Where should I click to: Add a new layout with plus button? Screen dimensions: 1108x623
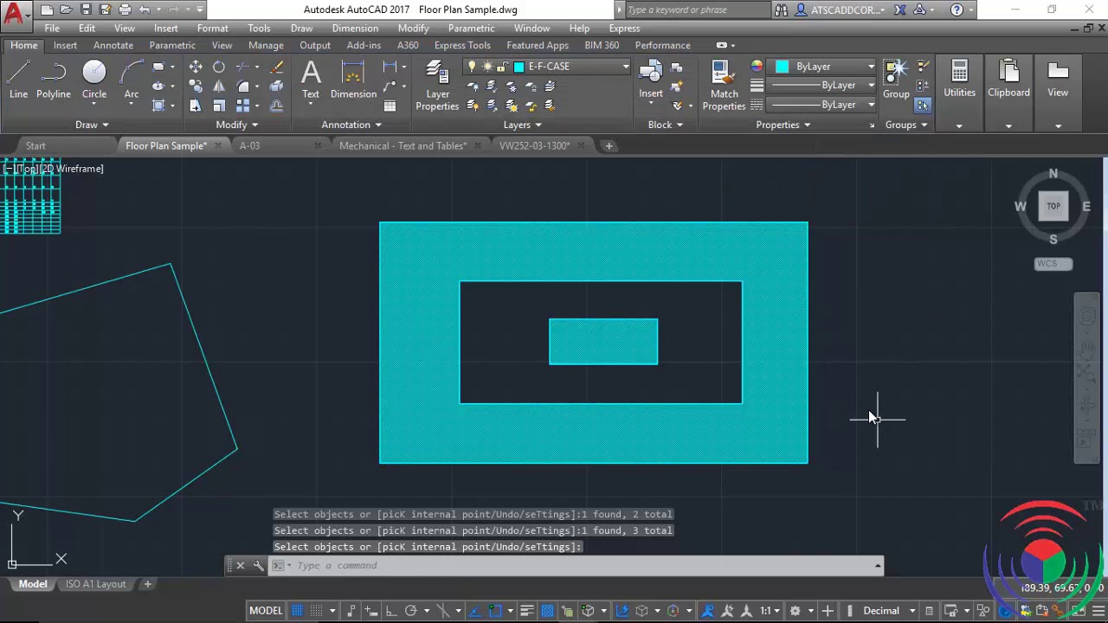point(147,584)
